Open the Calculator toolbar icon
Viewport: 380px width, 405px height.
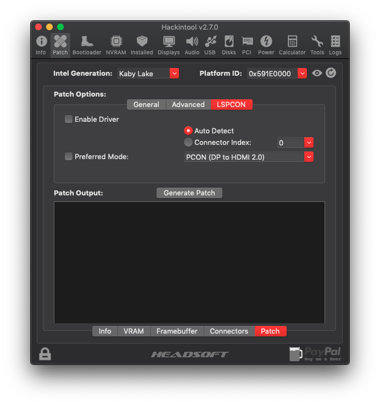pyautogui.click(x=292, y=46)
